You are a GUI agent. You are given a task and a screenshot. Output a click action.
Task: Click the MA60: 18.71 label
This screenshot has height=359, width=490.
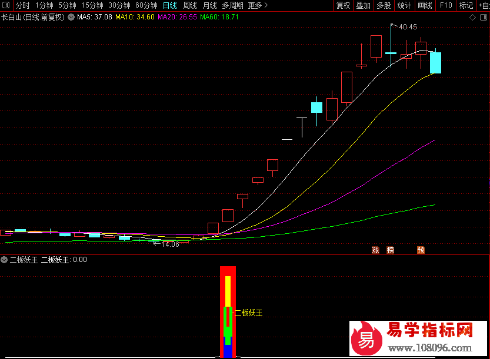[x=219, y=17]
